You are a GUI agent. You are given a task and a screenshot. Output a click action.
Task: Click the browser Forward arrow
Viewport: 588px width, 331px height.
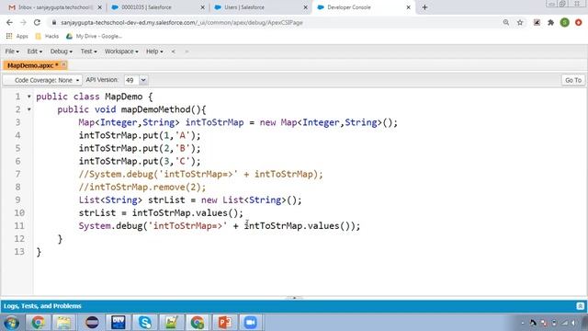click(23, 22)
